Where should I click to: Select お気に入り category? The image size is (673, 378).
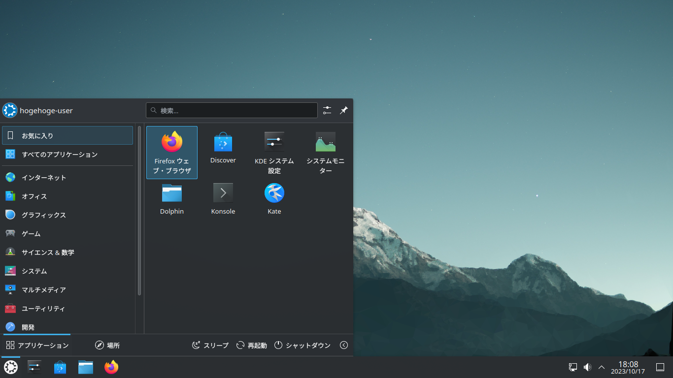tap(67, 135)
